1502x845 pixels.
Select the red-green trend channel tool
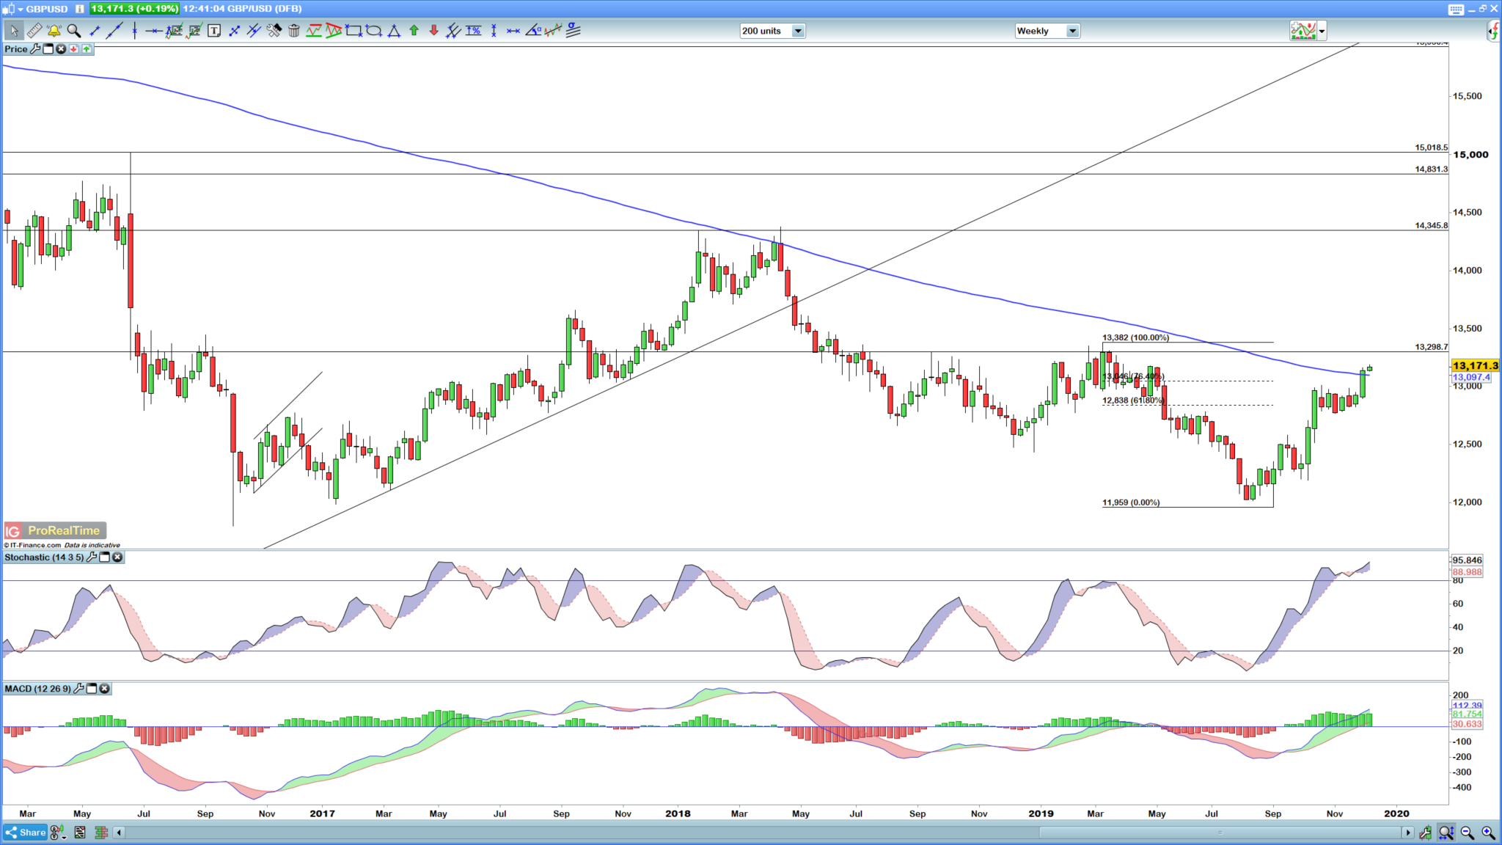pos(313,31)
